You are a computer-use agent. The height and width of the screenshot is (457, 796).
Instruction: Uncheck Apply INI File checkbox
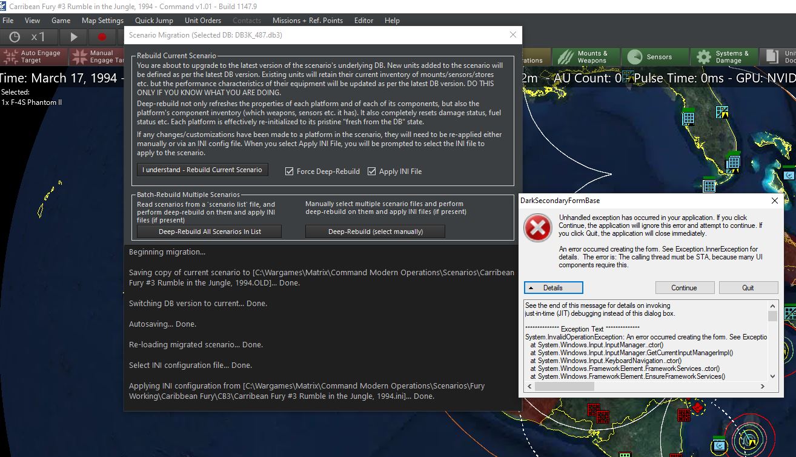372,172
